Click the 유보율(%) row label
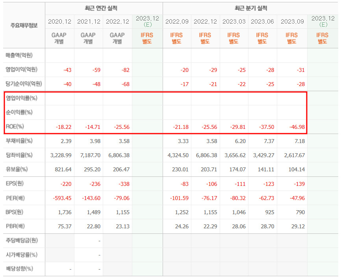Image resolution: width=341 pixels, height=279 pixels. click(x=17, y=169)
